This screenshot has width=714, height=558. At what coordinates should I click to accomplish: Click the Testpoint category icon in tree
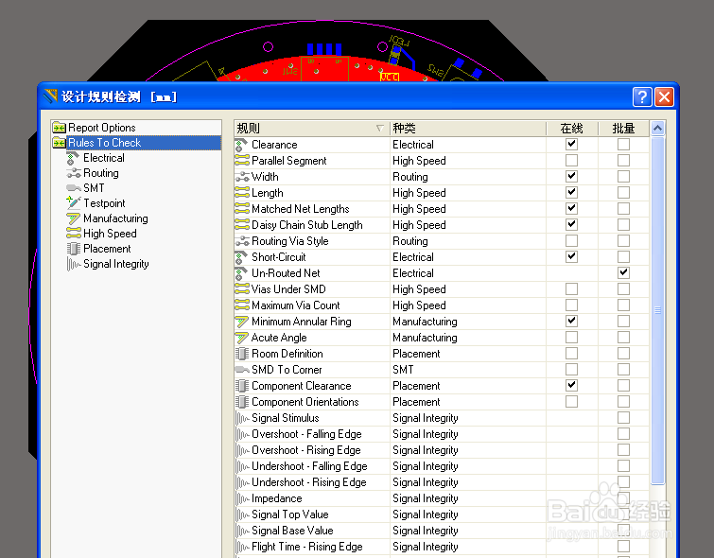click(x=74, y=202)
